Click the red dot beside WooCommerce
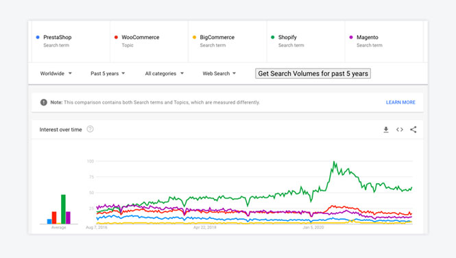The height and width of the screenshot is (258, 456). 116,37
